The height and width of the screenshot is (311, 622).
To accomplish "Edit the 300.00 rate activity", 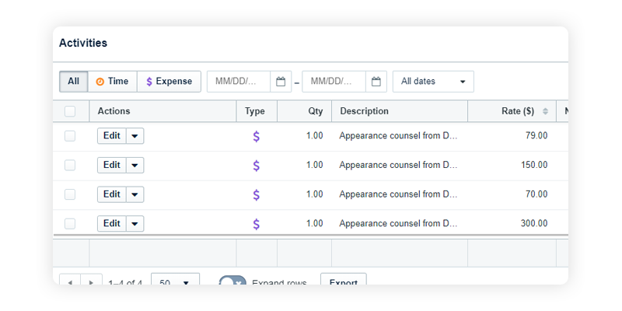I will pos(112,224).
